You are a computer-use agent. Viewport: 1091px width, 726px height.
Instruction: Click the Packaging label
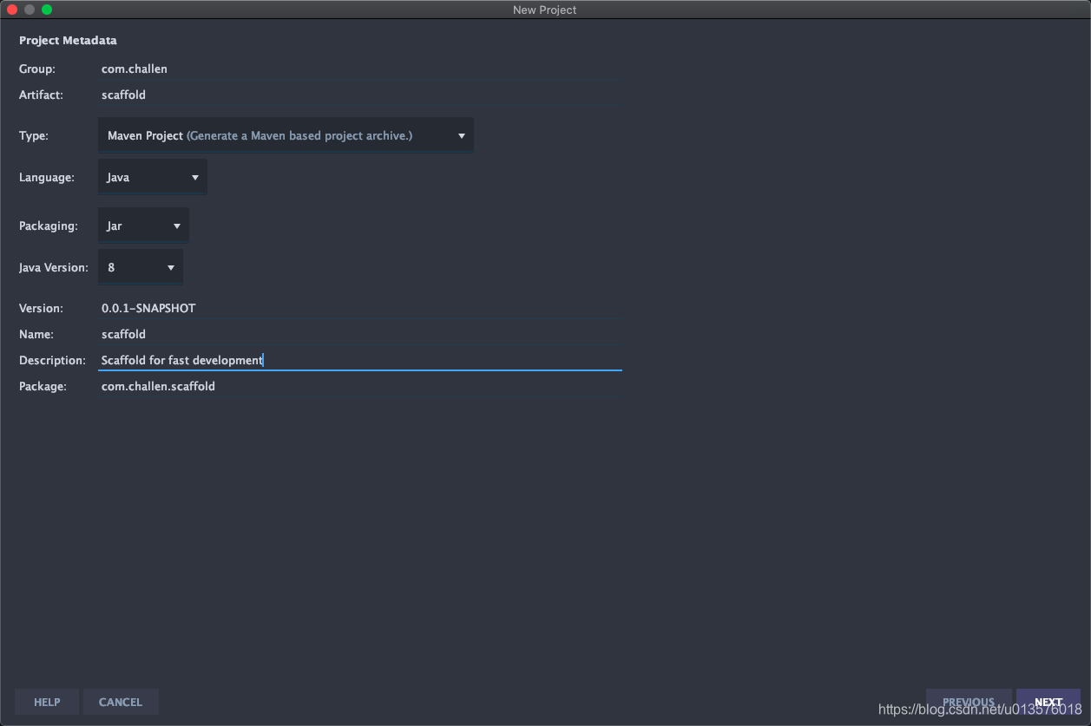(49, 226)
